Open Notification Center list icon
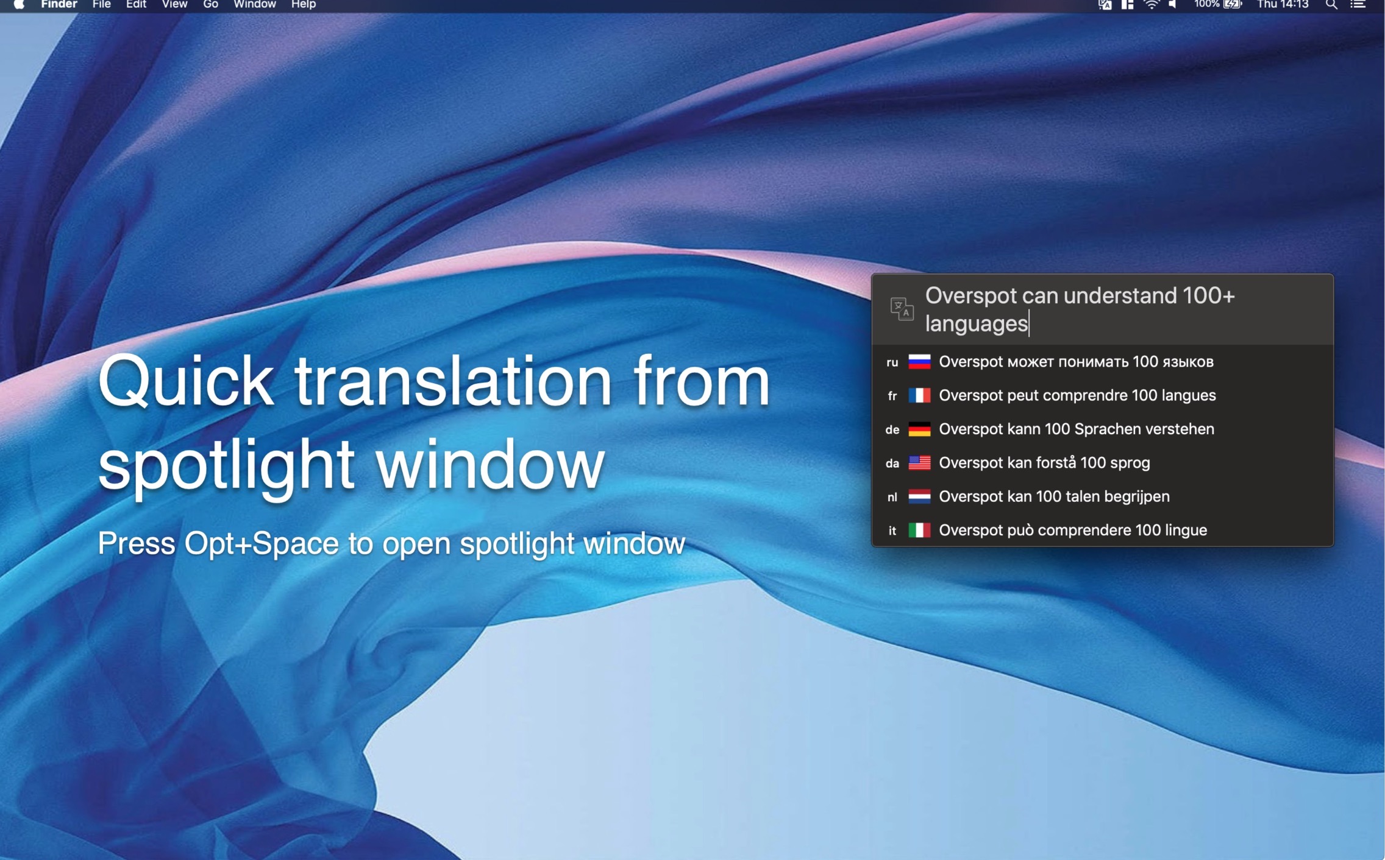Screen dimensions: 1385x860 click(1358, 5)
